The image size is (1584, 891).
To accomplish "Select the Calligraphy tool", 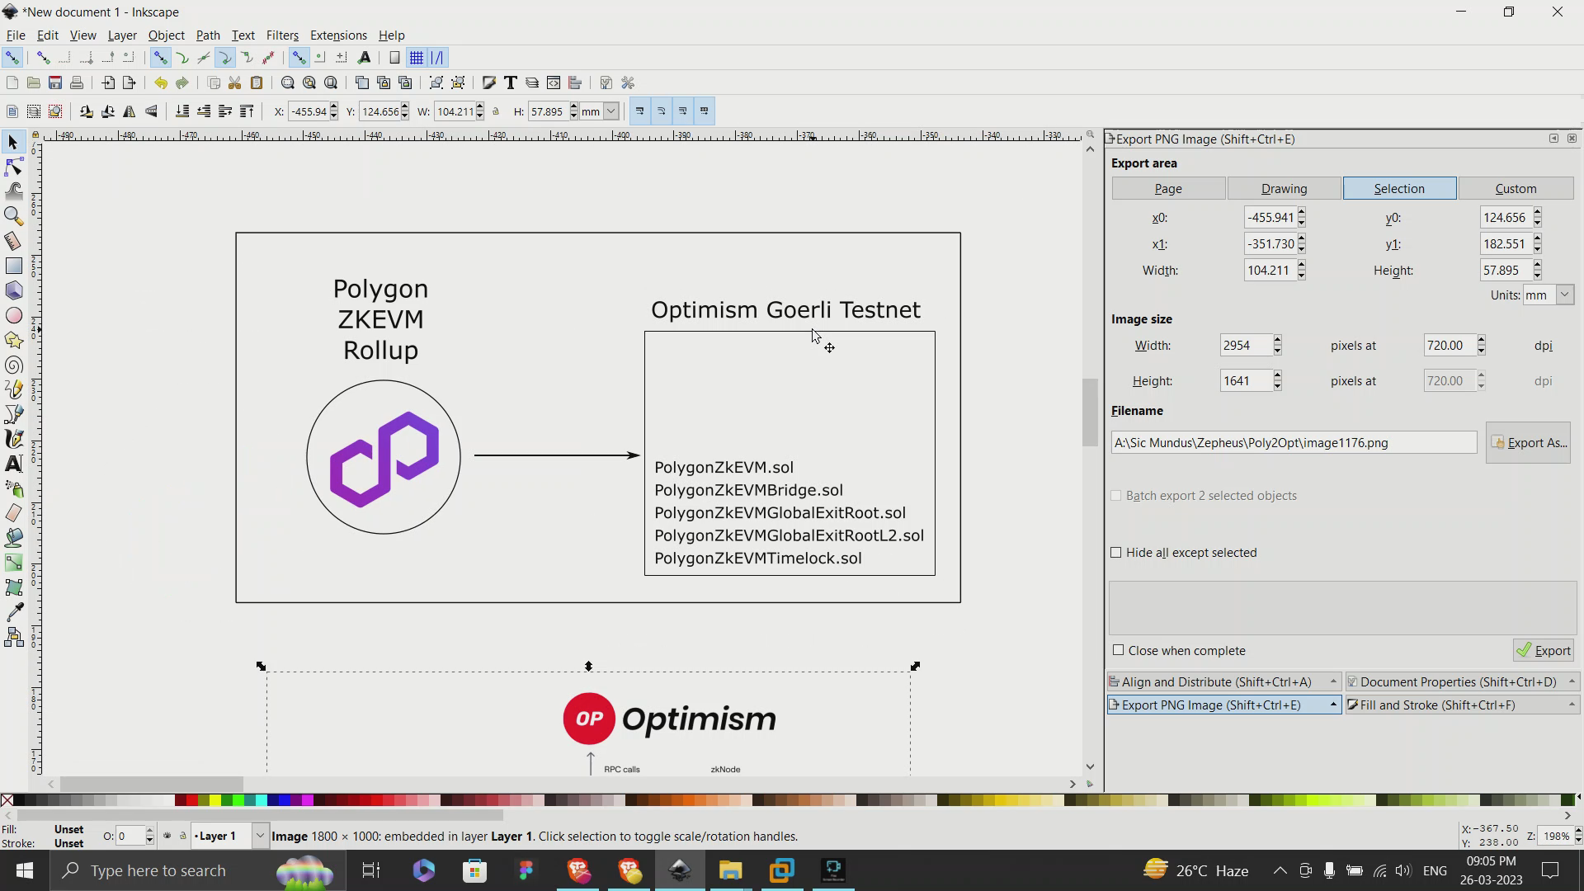I will 13,439.
